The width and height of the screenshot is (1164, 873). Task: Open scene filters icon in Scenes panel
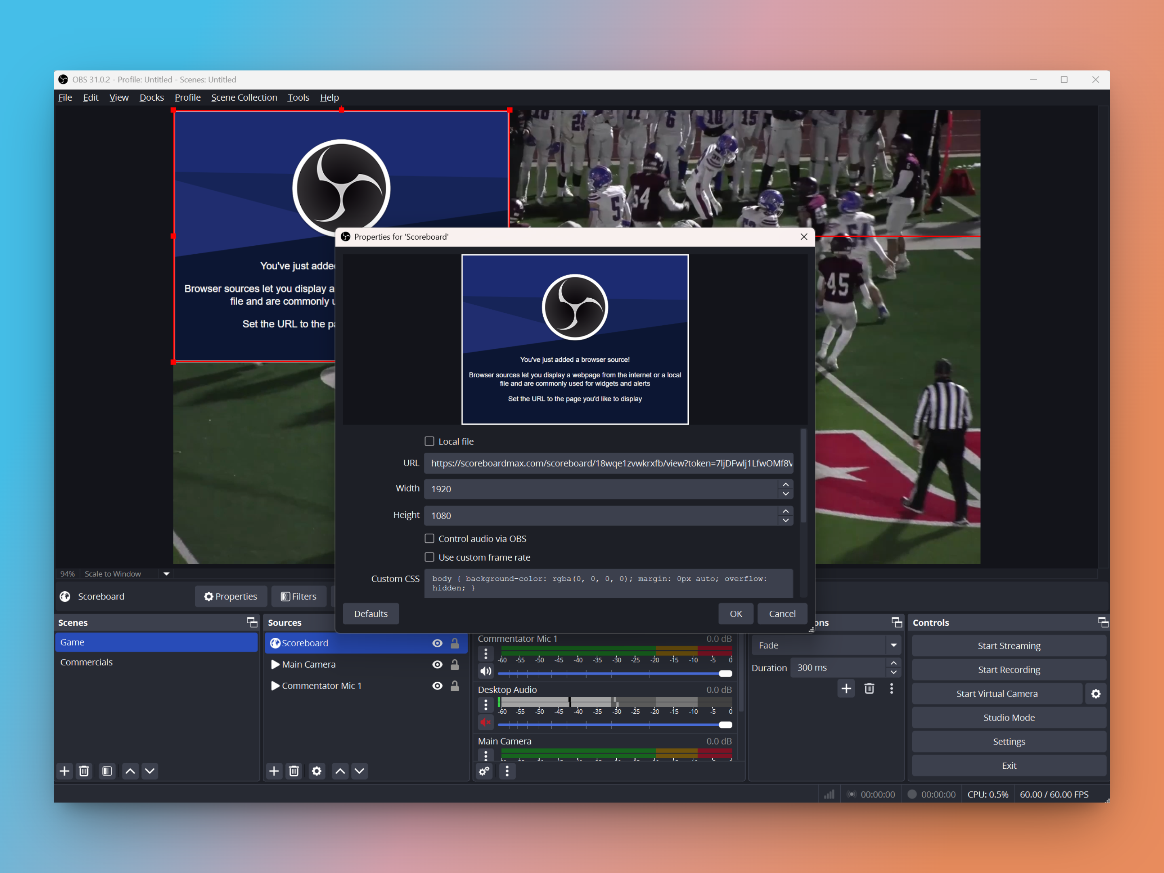[x=107, y=771]
